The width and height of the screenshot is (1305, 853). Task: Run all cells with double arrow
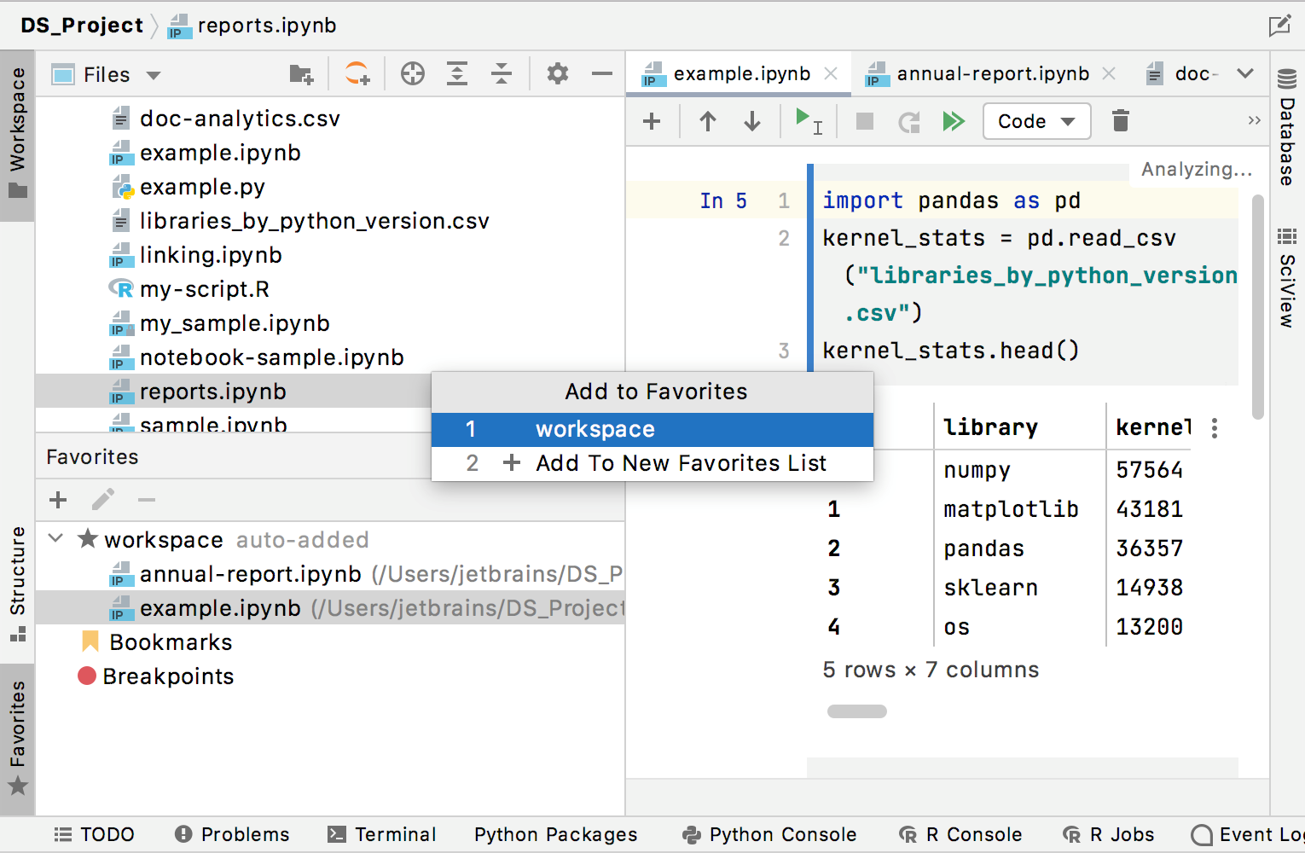click(954, 121)
